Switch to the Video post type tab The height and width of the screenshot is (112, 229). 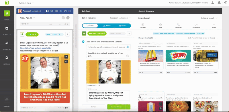pos(123,26)
